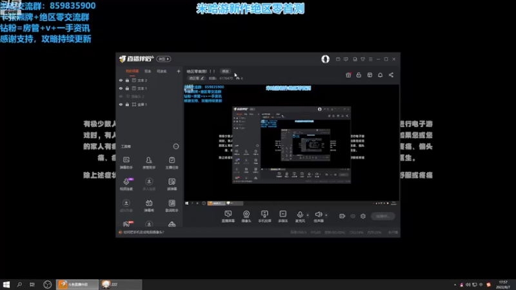Open the toolbox tool with the red HOT badge

pyautogui.click(x=127, y=224)
